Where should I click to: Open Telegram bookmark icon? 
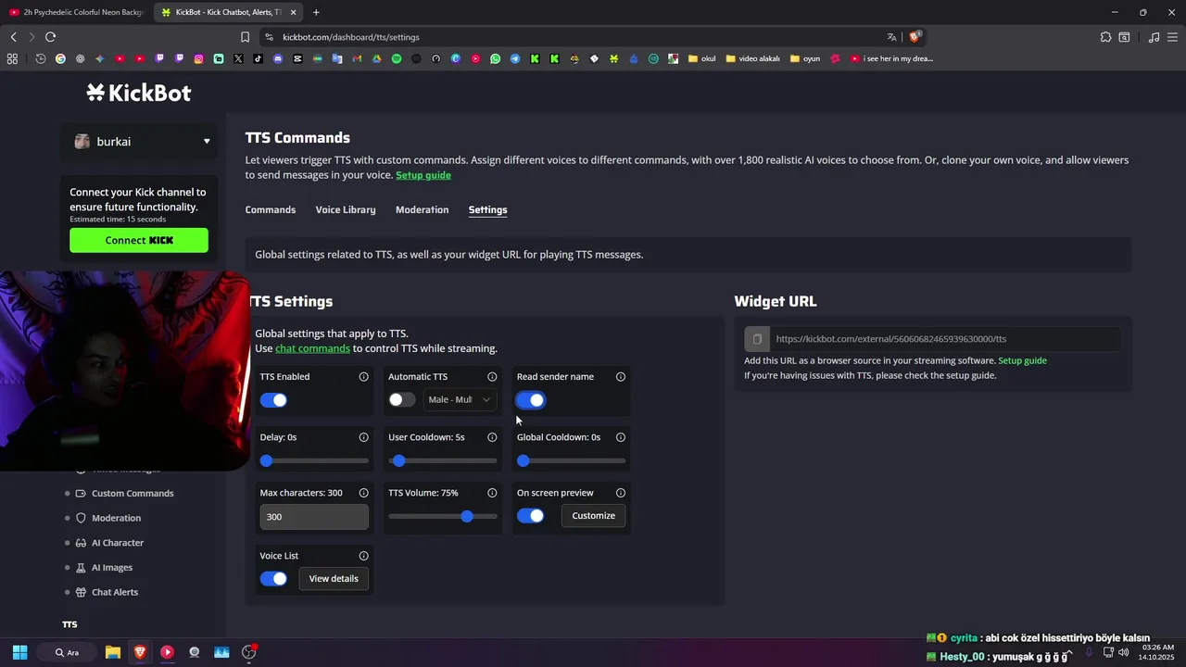[515, 58]
